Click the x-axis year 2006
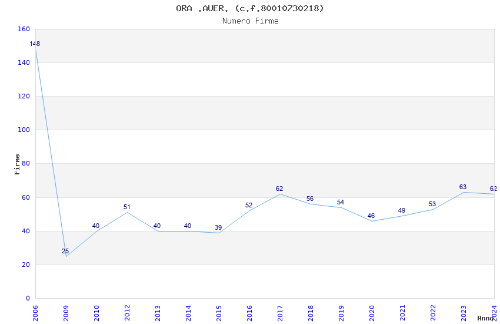 tap(35, 313)
